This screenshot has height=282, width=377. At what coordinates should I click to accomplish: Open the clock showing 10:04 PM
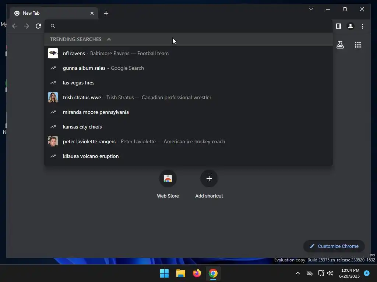coord(349,273)
